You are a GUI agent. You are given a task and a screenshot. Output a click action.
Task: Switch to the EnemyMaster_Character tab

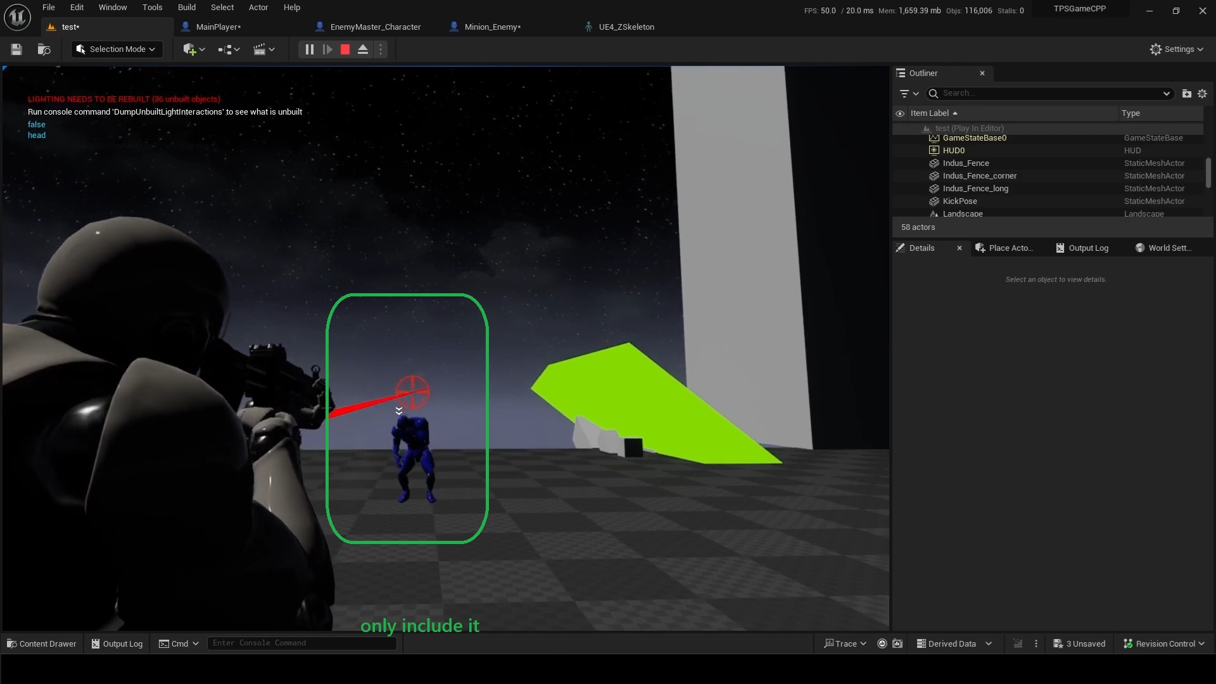[x=375, y=27]
